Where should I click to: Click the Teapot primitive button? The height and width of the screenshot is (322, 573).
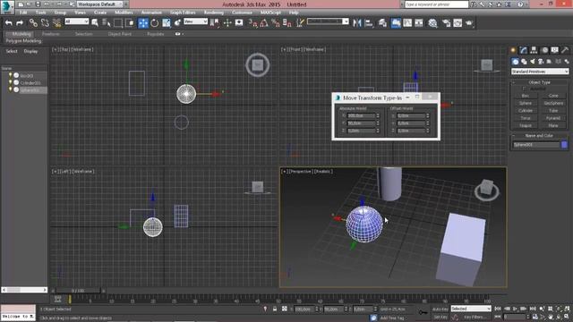pos(526,125)
